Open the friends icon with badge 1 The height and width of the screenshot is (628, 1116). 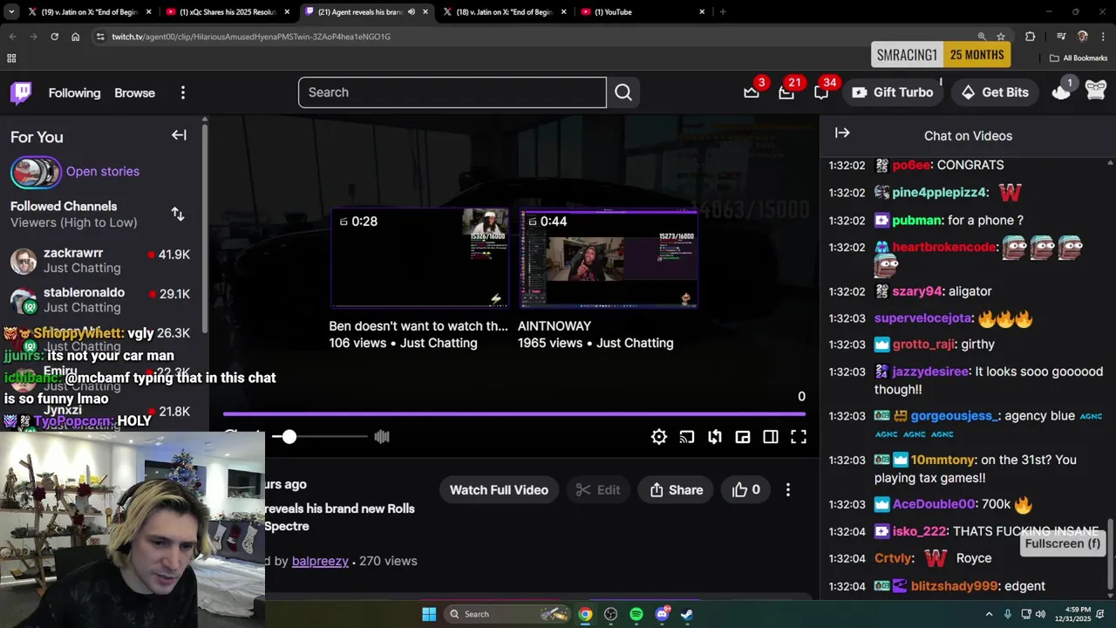pos(1061,91)
